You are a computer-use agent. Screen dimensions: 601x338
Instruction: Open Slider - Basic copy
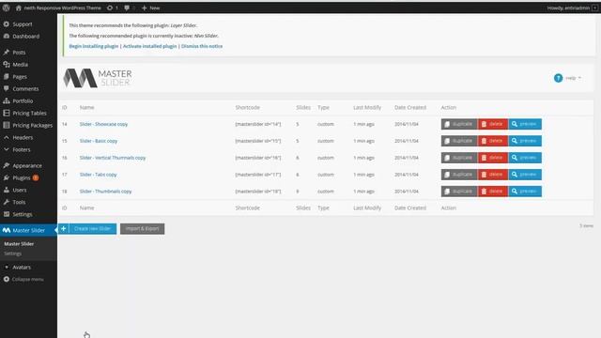click(x=99, y=141)
